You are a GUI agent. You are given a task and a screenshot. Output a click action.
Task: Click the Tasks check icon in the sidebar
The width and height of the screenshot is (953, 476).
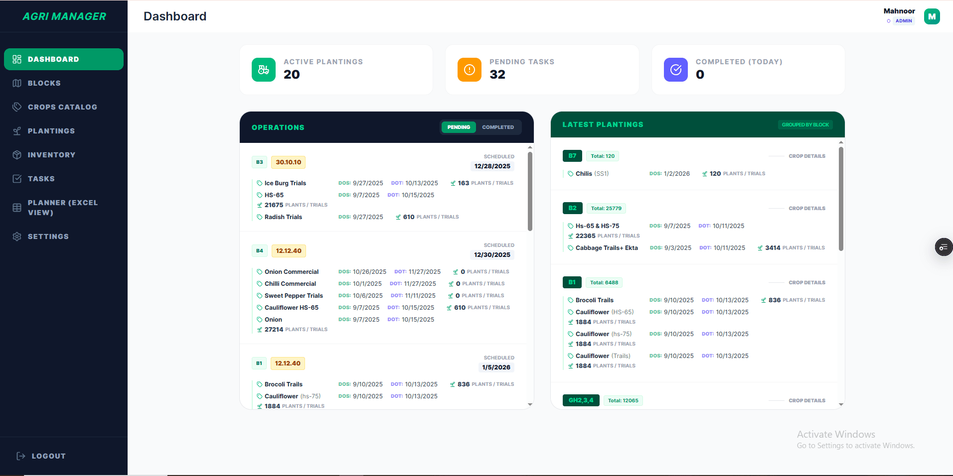(17, 178)
